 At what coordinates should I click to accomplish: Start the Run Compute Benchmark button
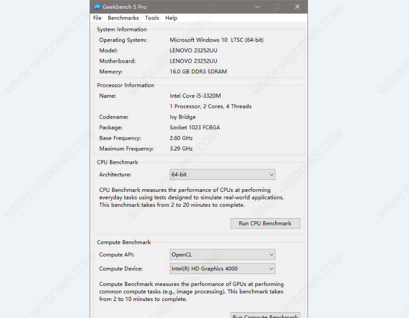pos(265,315)
